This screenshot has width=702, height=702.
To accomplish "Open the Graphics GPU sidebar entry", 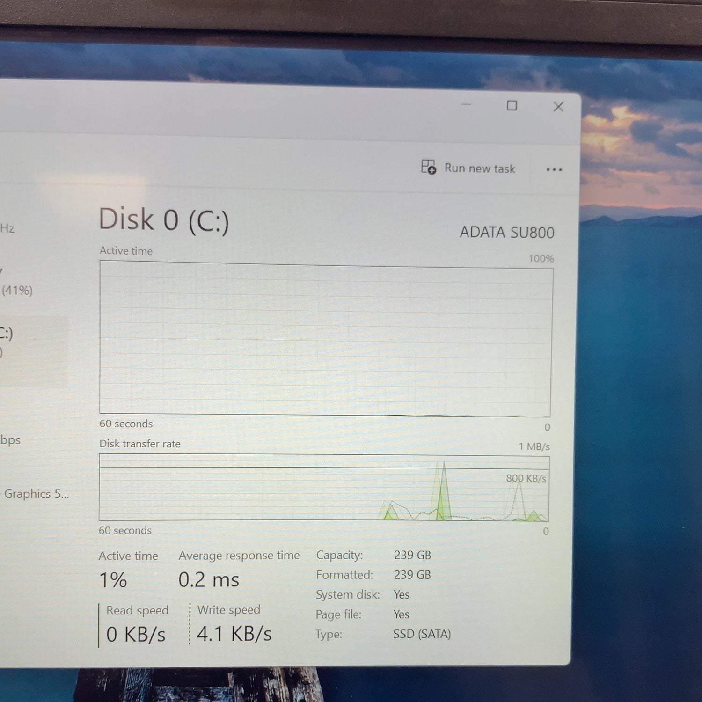I will [x=35, y=494].
